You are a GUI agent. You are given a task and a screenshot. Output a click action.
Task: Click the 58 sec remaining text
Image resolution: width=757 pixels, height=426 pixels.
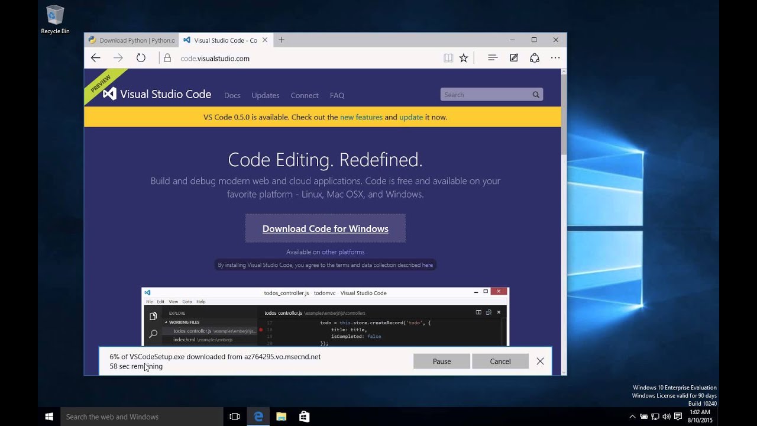136,366
